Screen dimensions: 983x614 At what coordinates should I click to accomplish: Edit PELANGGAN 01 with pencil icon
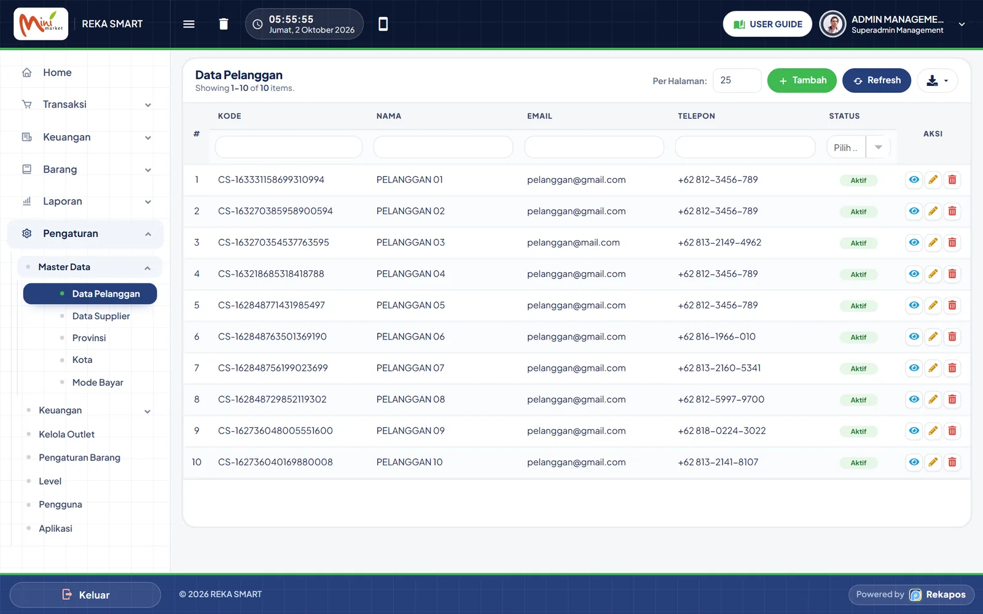point(933,180)
